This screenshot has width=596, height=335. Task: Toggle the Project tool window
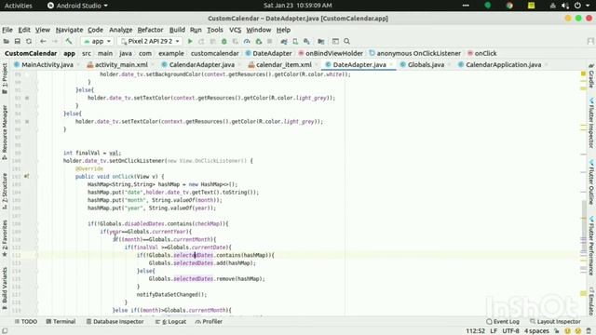[5, 79]
